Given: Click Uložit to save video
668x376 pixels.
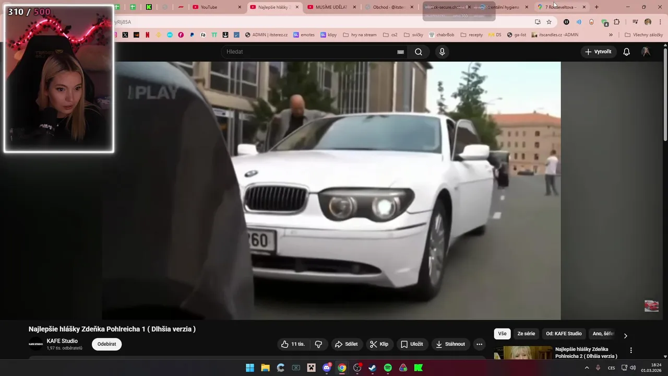Looking at the screenshot, I should [412, 344].
